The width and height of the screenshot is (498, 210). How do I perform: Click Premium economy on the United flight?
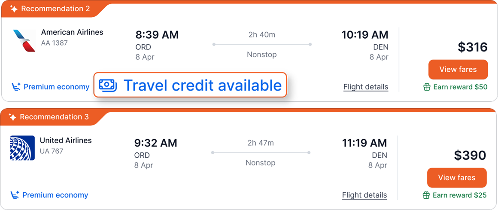[x=55, y=195]
